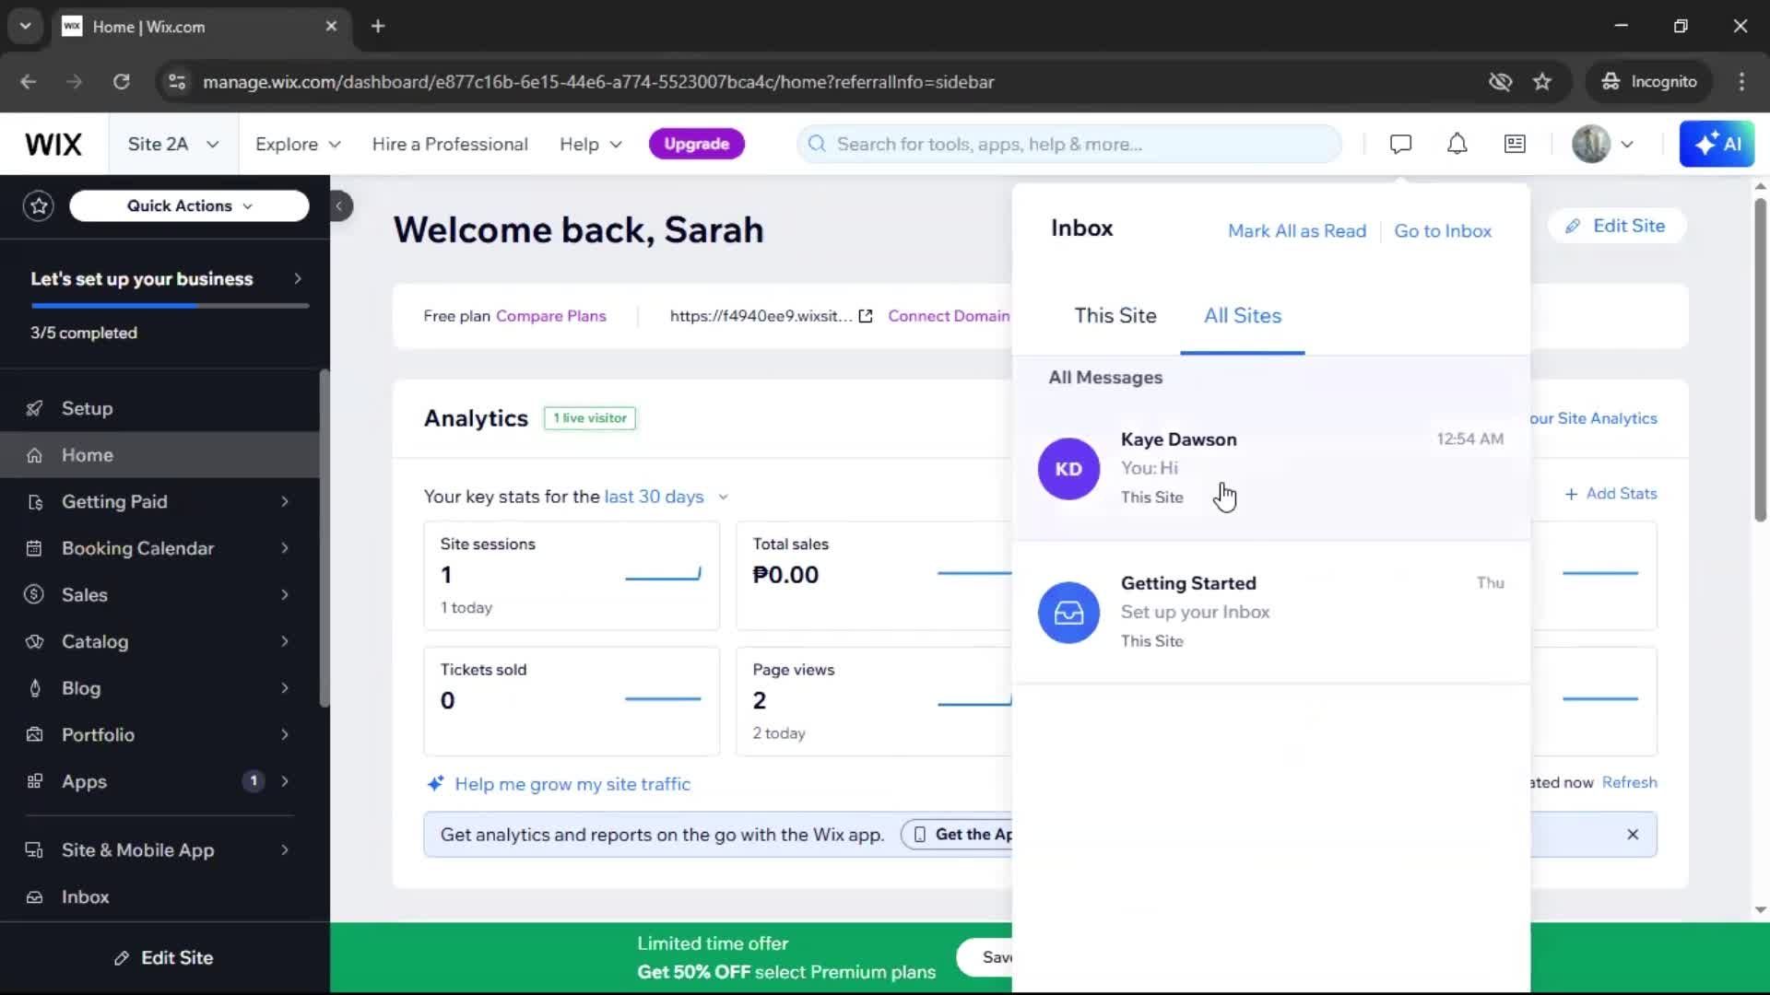Click Go to Inbox link
Viewport: 1770px width, 995px height.
[x=1442, y=231]
